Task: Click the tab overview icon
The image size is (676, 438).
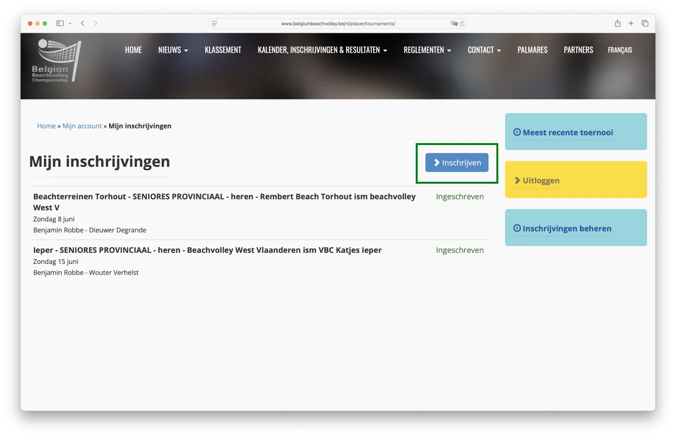Action: [x=645, y=23]
